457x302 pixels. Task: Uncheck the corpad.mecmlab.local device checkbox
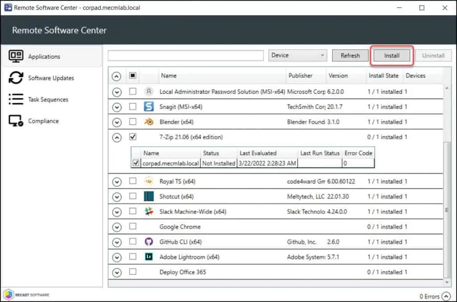point(136,163)
